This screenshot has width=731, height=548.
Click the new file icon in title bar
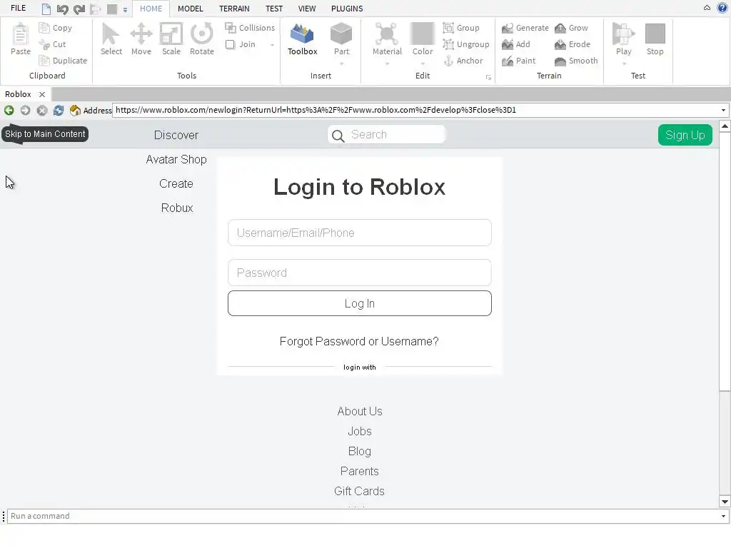click(46, 9)
